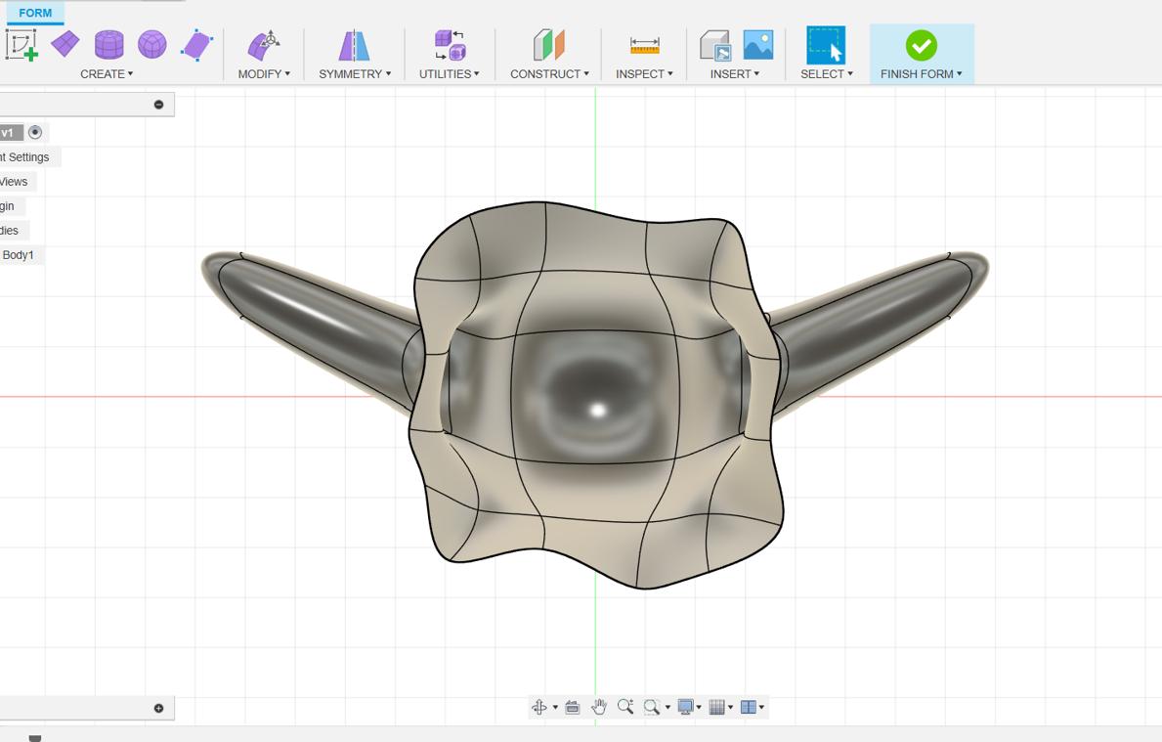Expand the bottom comments panel plus button
This screenshot has width=1162, height=742.
pyautogui.click(x=158, y=709)
